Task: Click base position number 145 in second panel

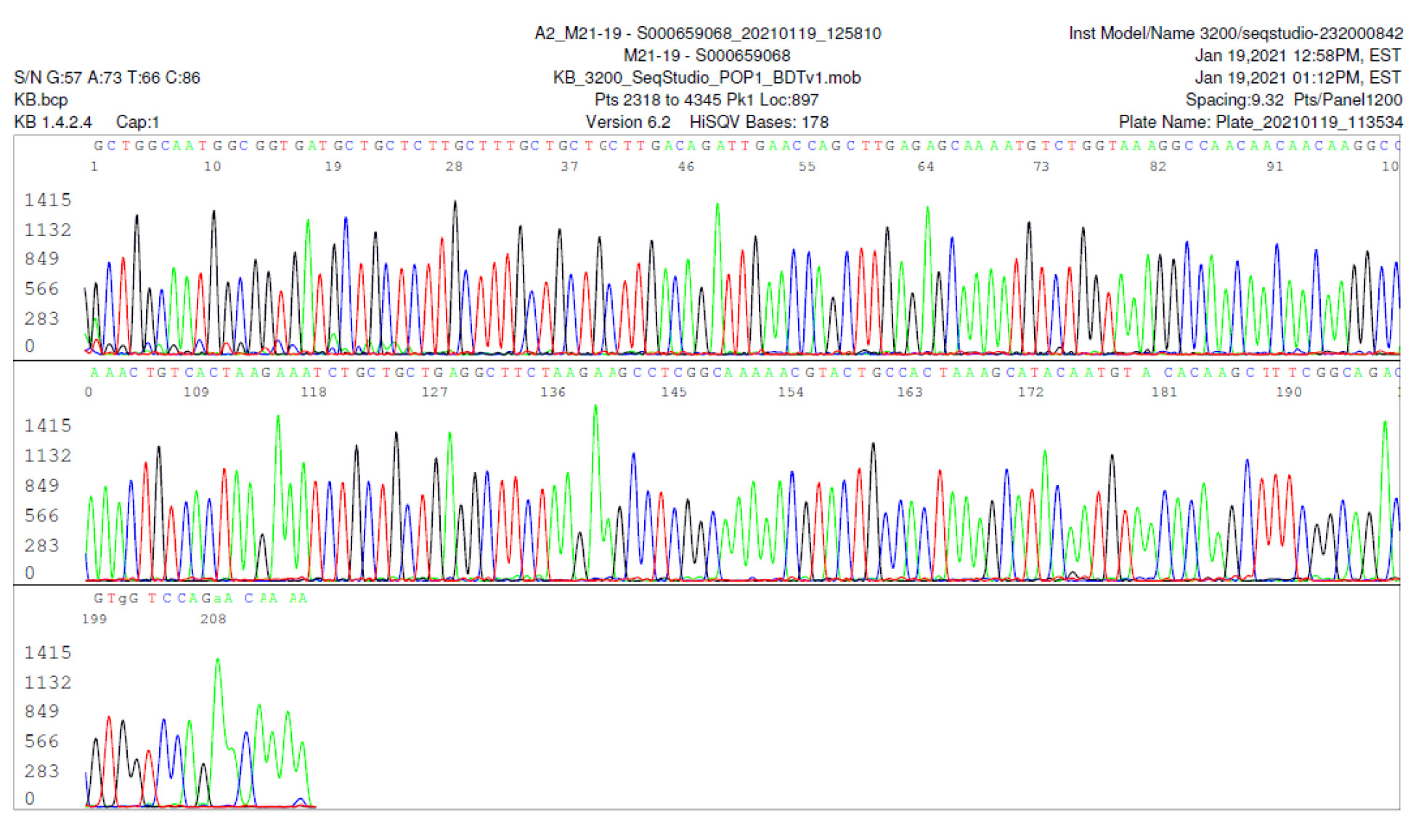Action: pos(674,392)
